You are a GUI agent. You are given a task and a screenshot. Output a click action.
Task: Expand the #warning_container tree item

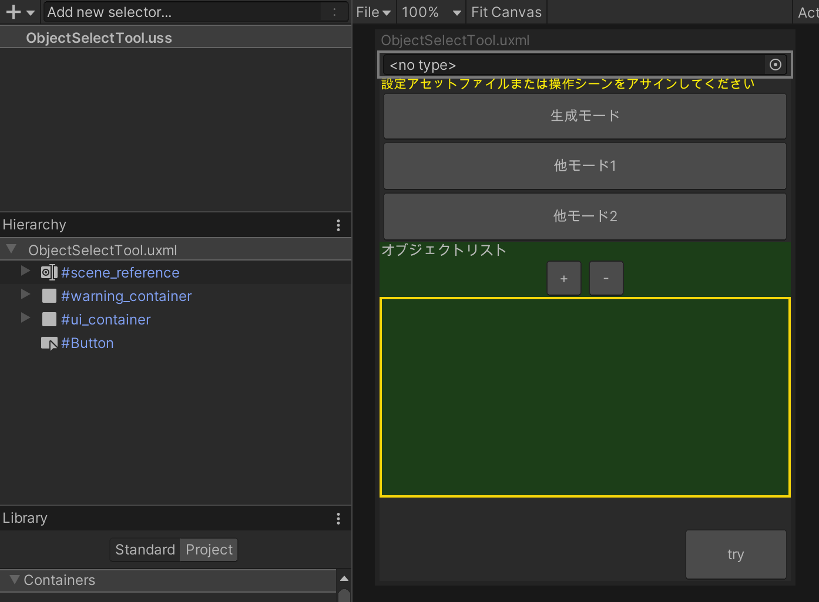(25, 295)
